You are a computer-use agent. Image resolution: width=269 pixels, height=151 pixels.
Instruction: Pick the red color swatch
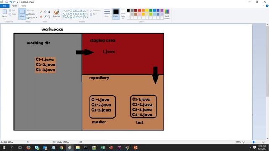tap(140, 10)
